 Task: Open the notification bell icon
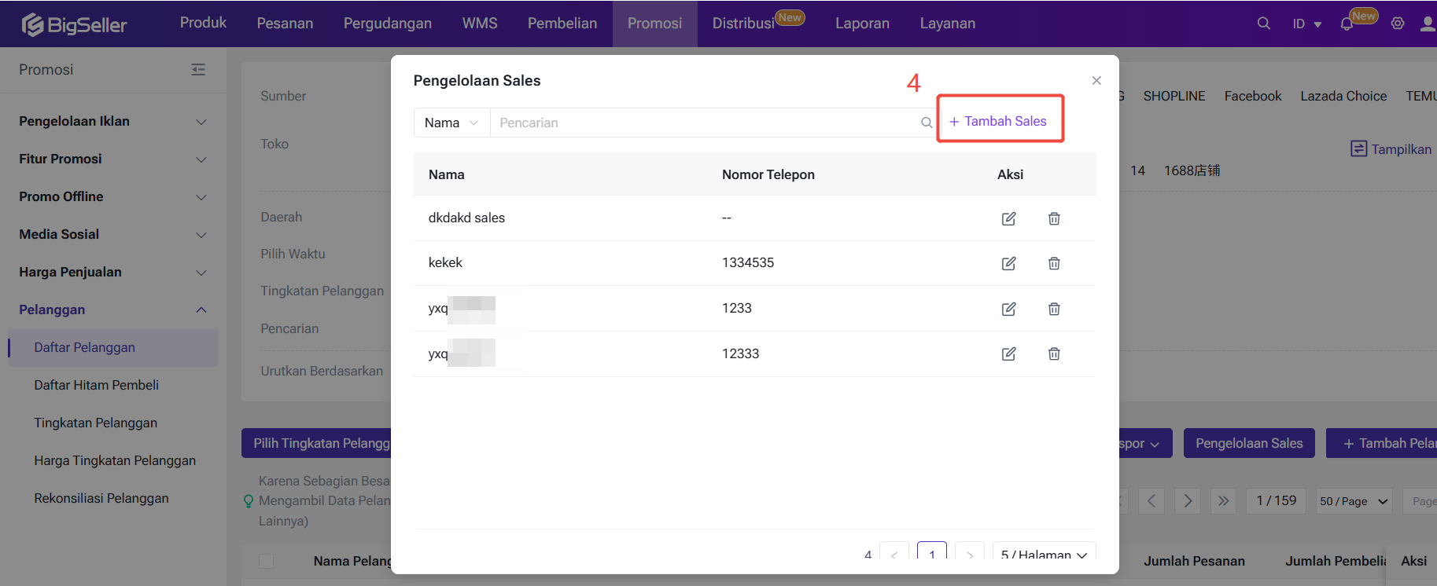click(x=1347, y=24)
